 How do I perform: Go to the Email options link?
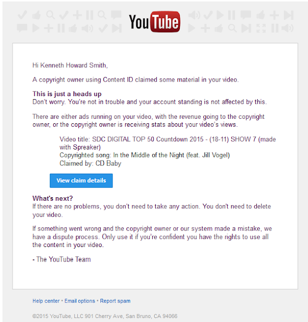80,301
